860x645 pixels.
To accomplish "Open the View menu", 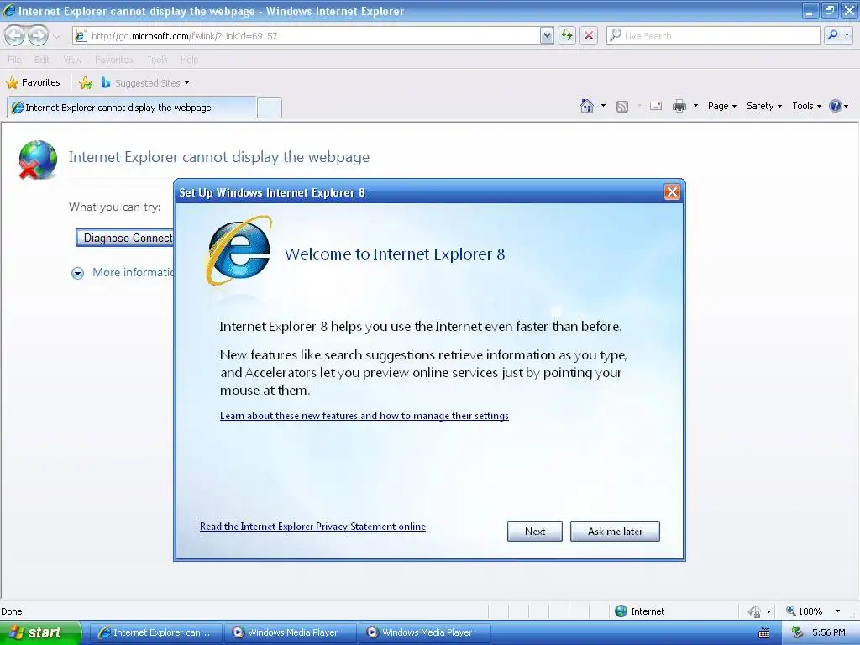I will click(72, 60).
